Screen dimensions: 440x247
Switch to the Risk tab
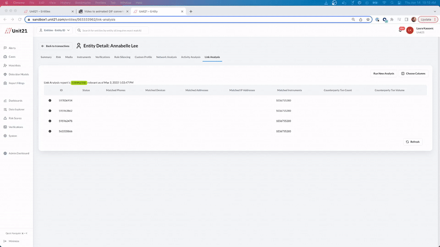point(58,57)
